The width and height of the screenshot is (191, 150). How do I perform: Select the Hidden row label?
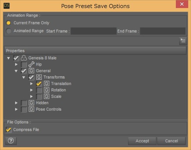(x=42, y=103)
